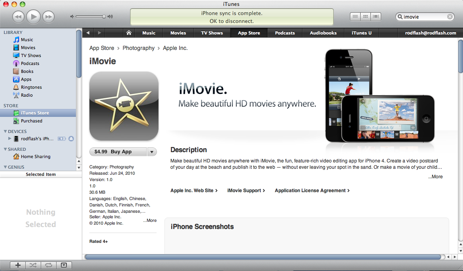Toggle repeat playback

(48, 265)
